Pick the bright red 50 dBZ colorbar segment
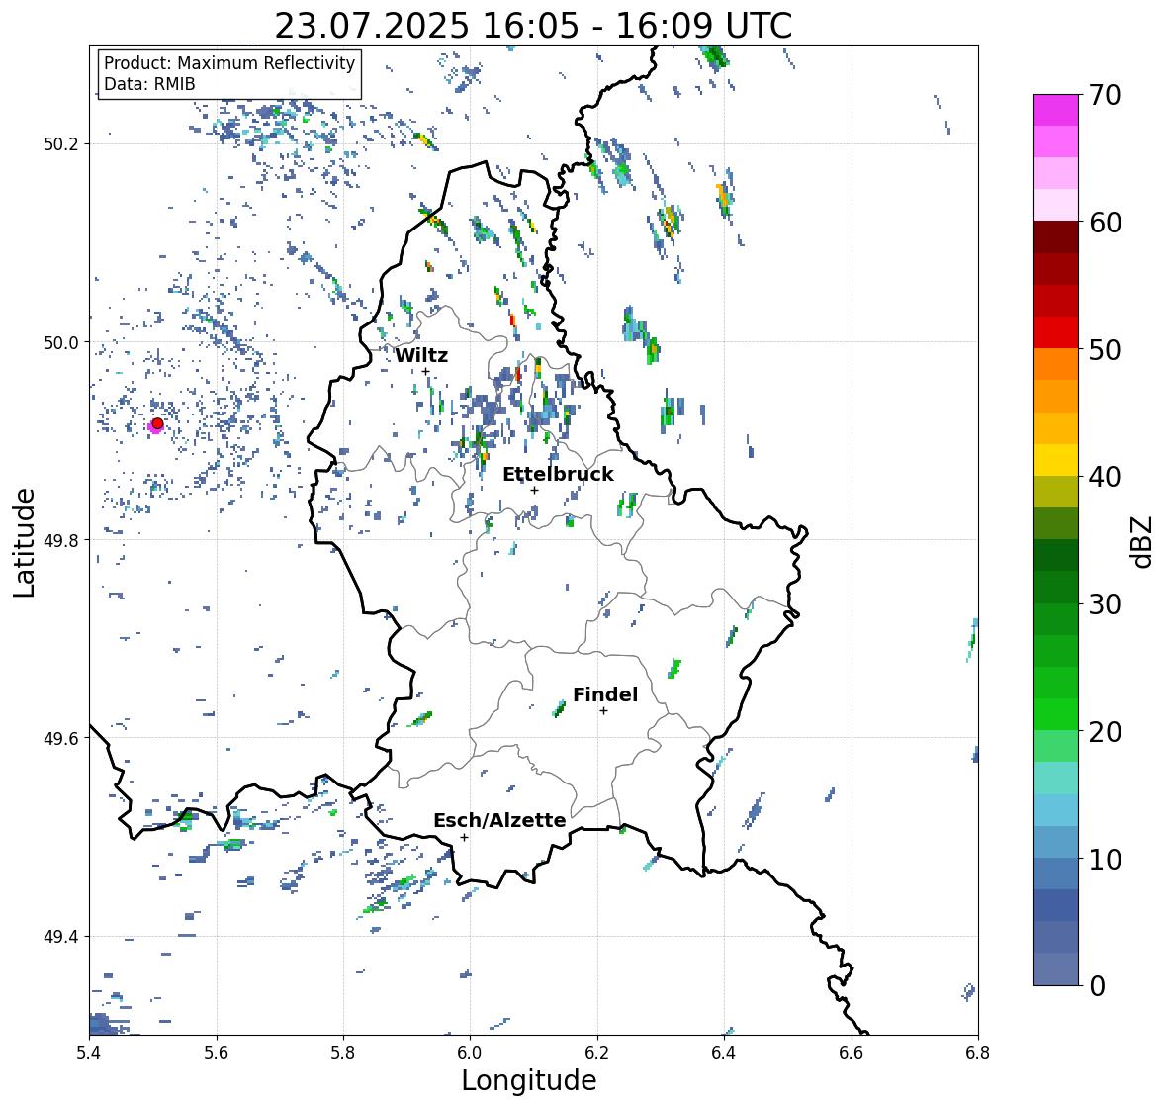1166x1105 pixels. coord(1056,332)
